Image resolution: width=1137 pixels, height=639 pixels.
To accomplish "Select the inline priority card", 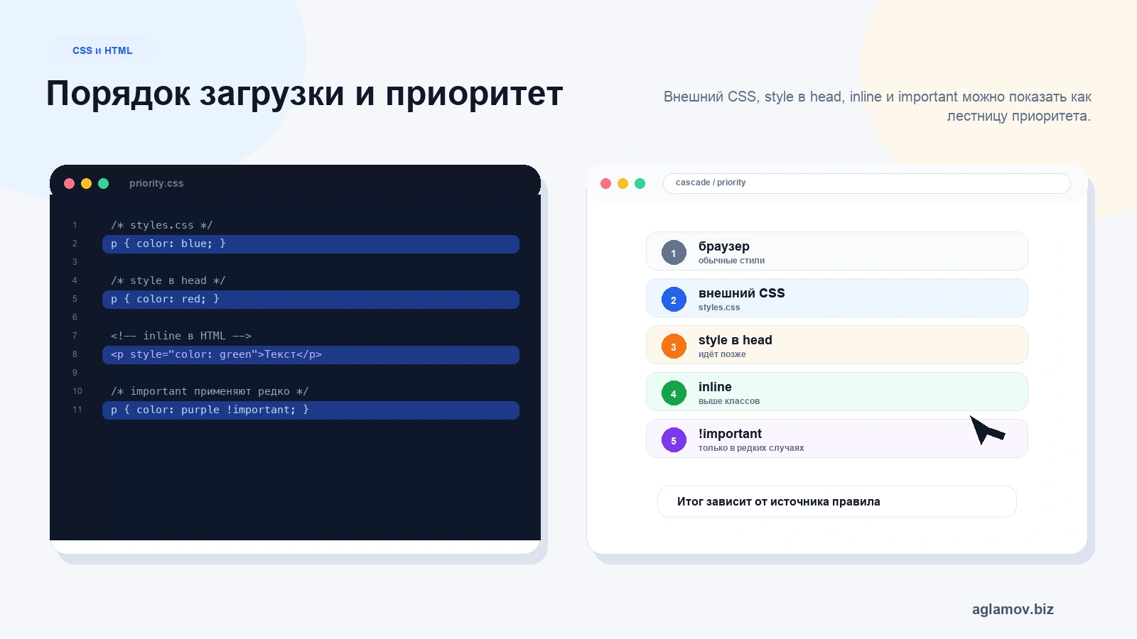I will click(836, 392).
